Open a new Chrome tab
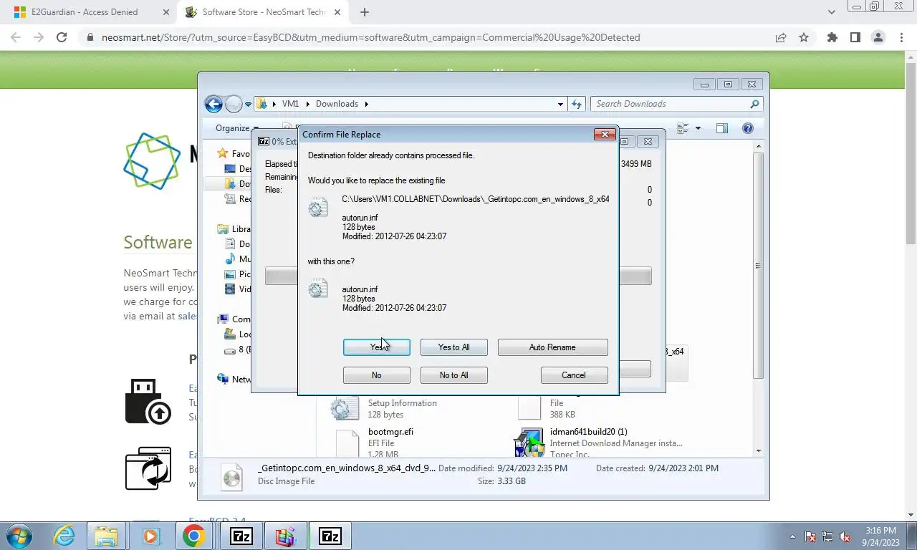Image resolution: width=917 pixels, height=550 pixels. pos(365,12)
